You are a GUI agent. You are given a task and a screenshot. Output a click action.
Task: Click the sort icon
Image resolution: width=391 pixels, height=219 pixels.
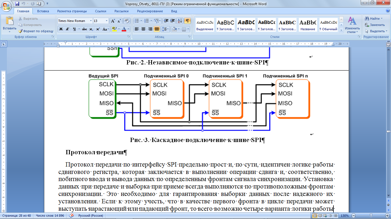coord(180,21)
